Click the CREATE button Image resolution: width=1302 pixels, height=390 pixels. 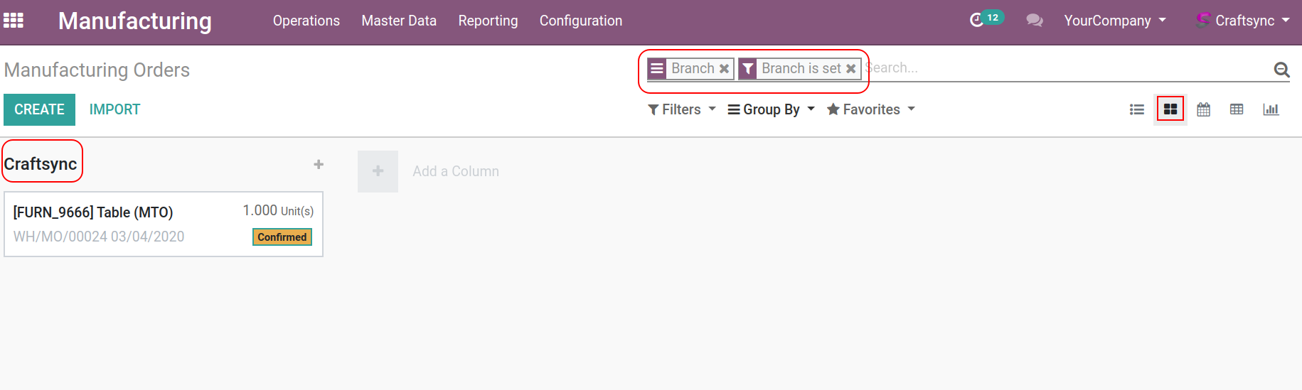39,109
